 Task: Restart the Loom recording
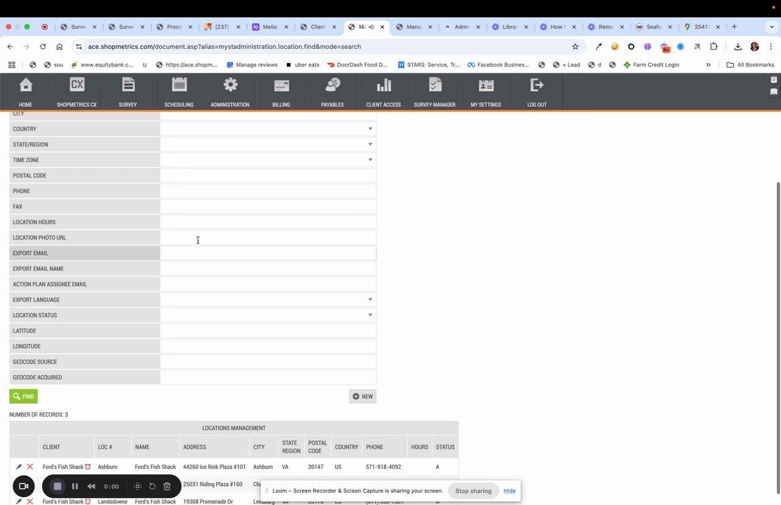click(x=153, y=487)
